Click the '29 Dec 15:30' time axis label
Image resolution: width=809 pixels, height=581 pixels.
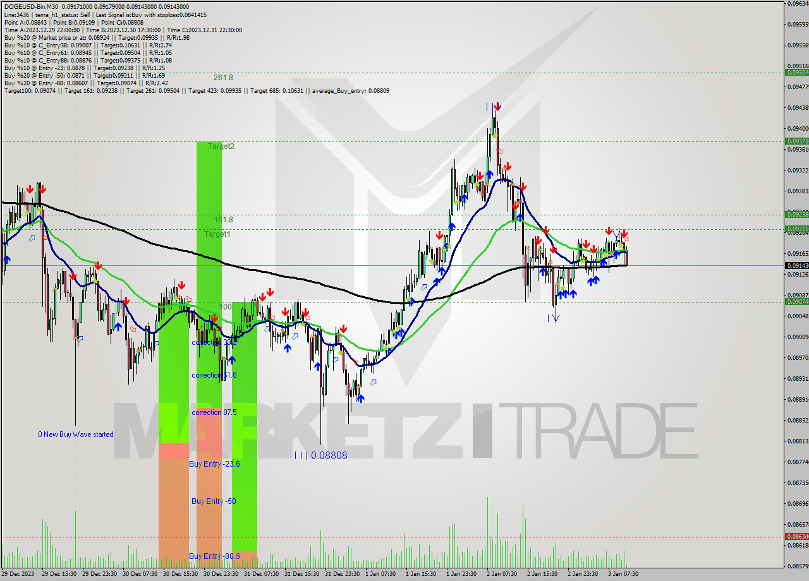coord(58,574)
